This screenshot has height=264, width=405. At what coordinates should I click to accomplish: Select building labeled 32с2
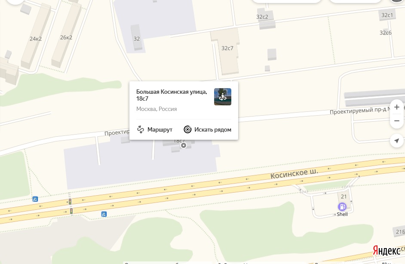click(262, 17)
